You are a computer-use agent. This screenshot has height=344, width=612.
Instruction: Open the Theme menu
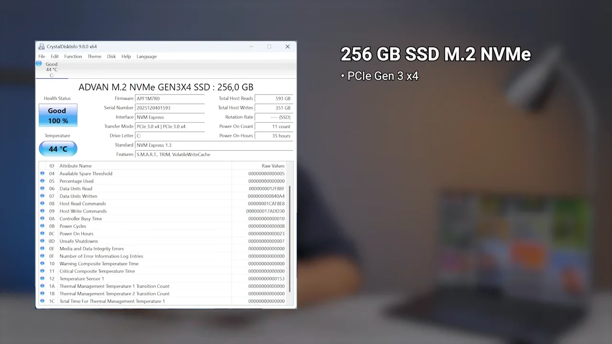pyautogui.click(x=94, y=56)
